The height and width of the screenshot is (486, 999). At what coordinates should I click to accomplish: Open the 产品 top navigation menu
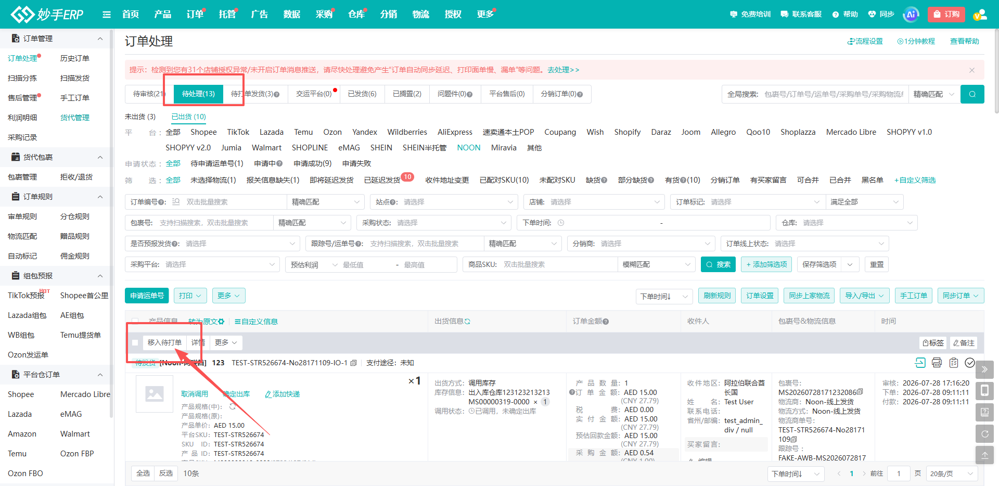pos(163,15)
